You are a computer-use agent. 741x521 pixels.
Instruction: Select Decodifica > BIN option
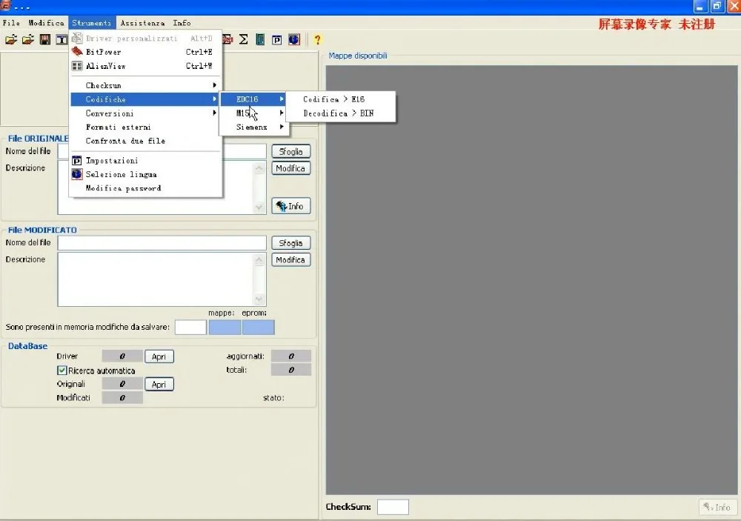point(340,113)
